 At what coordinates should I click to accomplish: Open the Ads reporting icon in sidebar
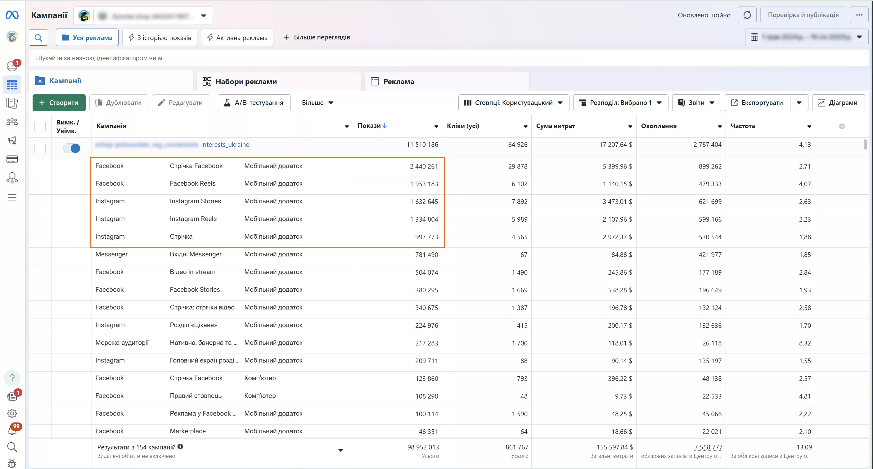[x=12, y=103]
